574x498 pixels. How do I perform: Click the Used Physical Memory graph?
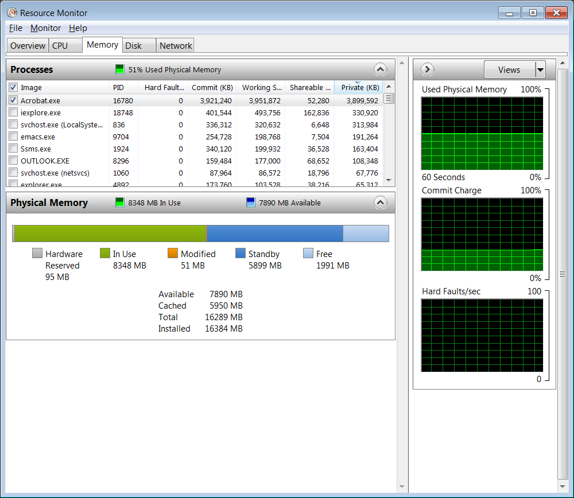pyautogui.click(x=482, y=133)
